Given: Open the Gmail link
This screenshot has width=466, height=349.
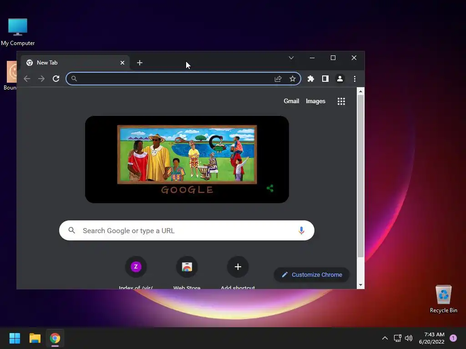Looking at the screenshot, I should pos(291,101).
